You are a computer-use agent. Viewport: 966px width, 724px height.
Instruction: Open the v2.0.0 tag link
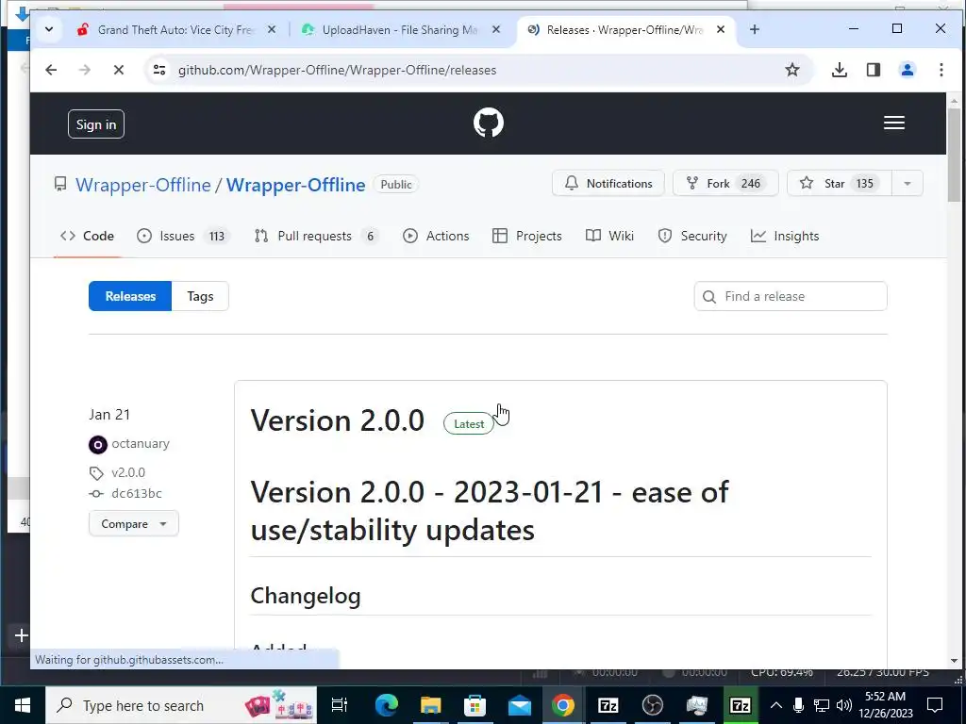click(128, 473)
